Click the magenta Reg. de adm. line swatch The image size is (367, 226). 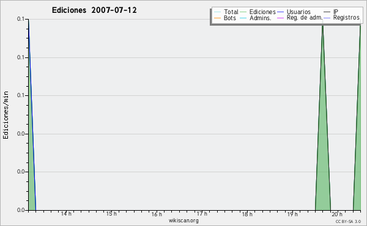click(x=280, y=18)
